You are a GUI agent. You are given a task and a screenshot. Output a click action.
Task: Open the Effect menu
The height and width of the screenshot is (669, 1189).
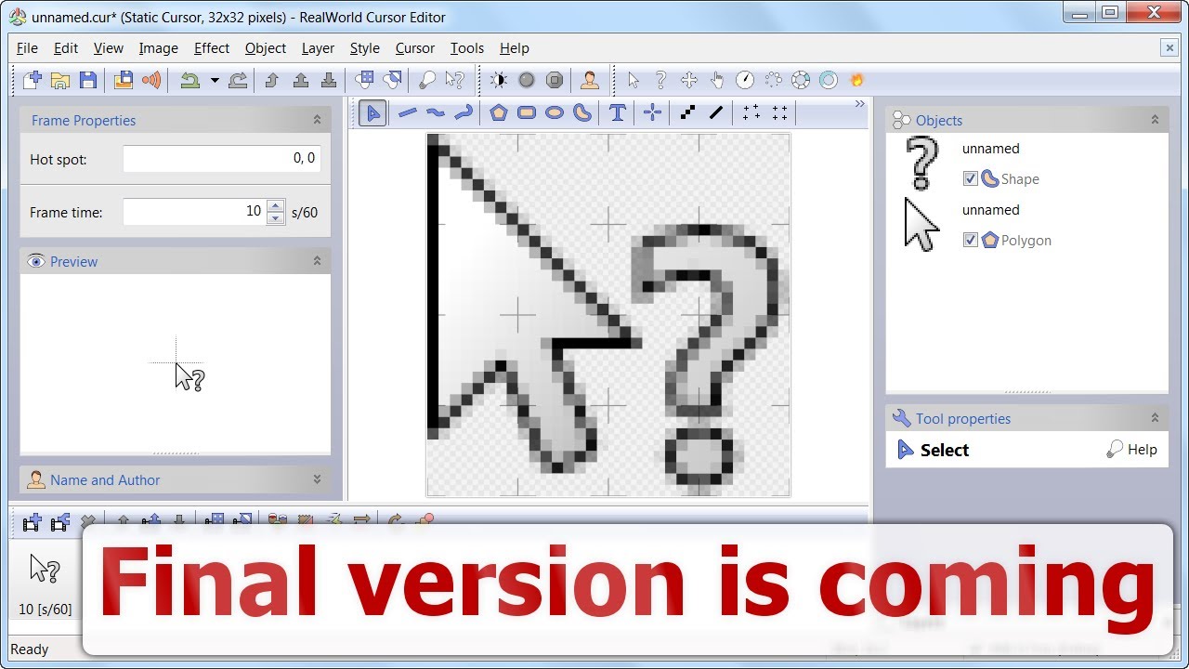click(x=212, y=48)
